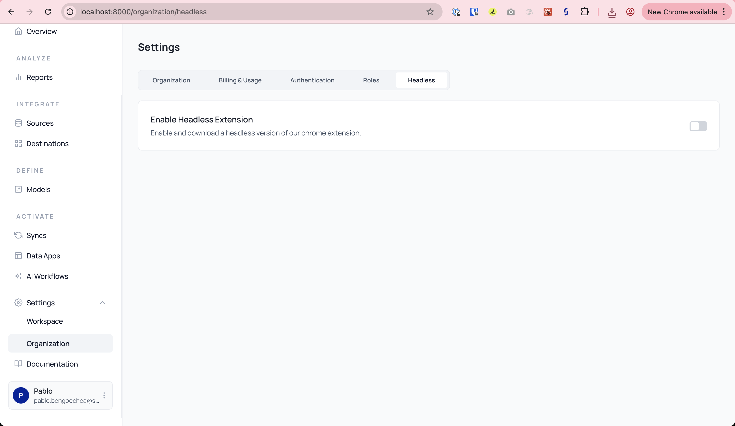Viewport: 735px width, 426px height.
Task: Click the Documentation book icon
Action: tap(18, 364)
